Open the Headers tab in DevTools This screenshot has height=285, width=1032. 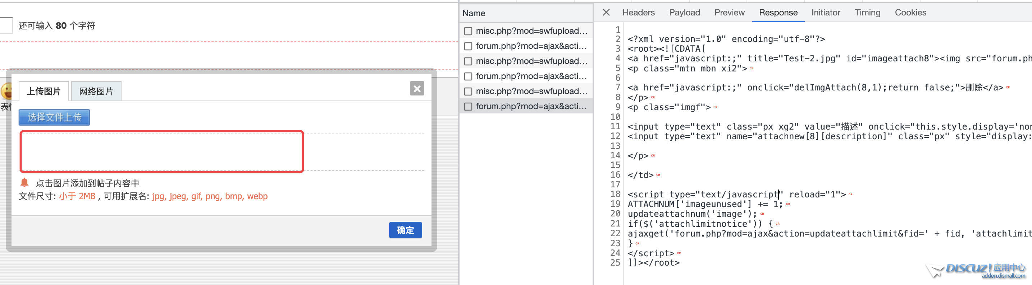tap(638, 13)
